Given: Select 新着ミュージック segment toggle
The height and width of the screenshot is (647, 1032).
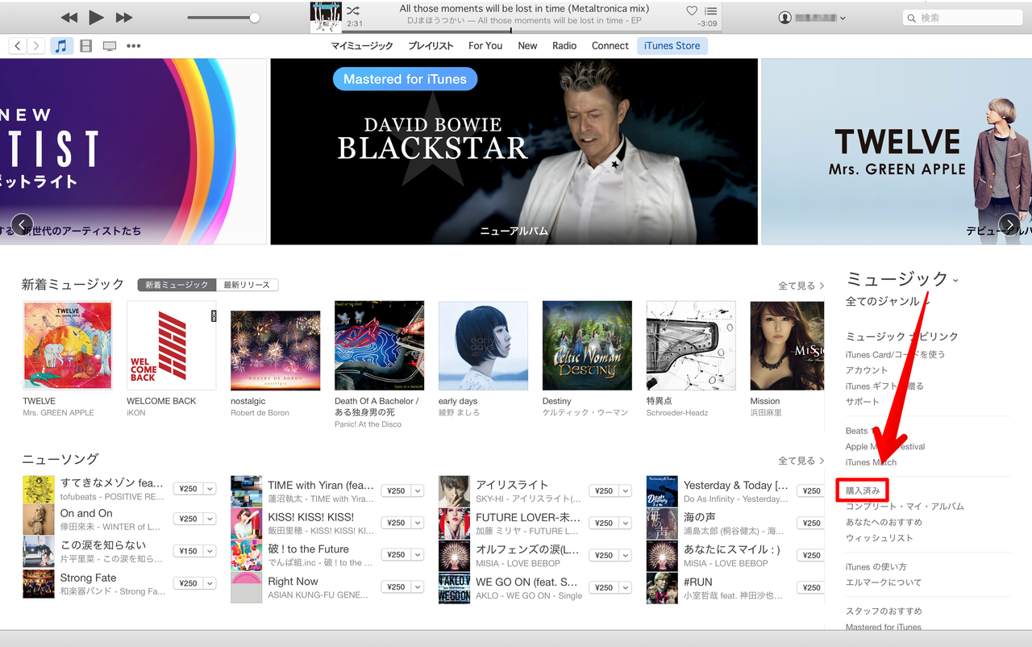Looking at the screenshot, I should (177, 285).
